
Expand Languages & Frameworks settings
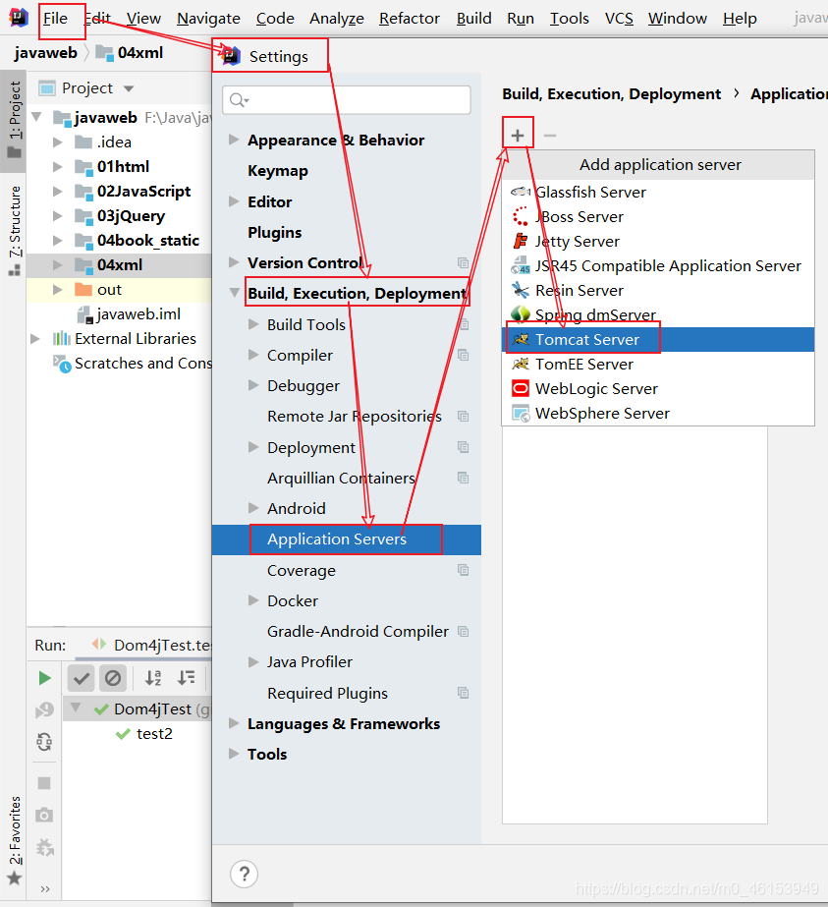[234, 723]
